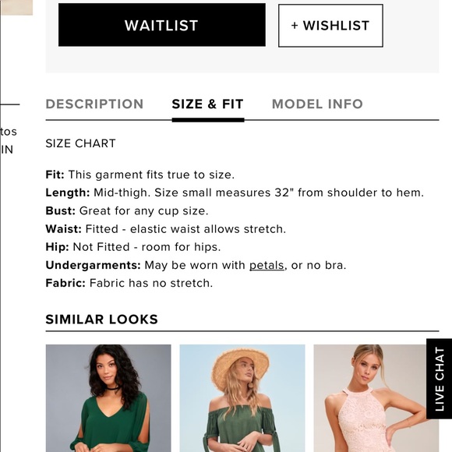The width and height of the screenshot is (452, 452).
Task: Click the partially visible 'tos' text at left
Action: 9,132
